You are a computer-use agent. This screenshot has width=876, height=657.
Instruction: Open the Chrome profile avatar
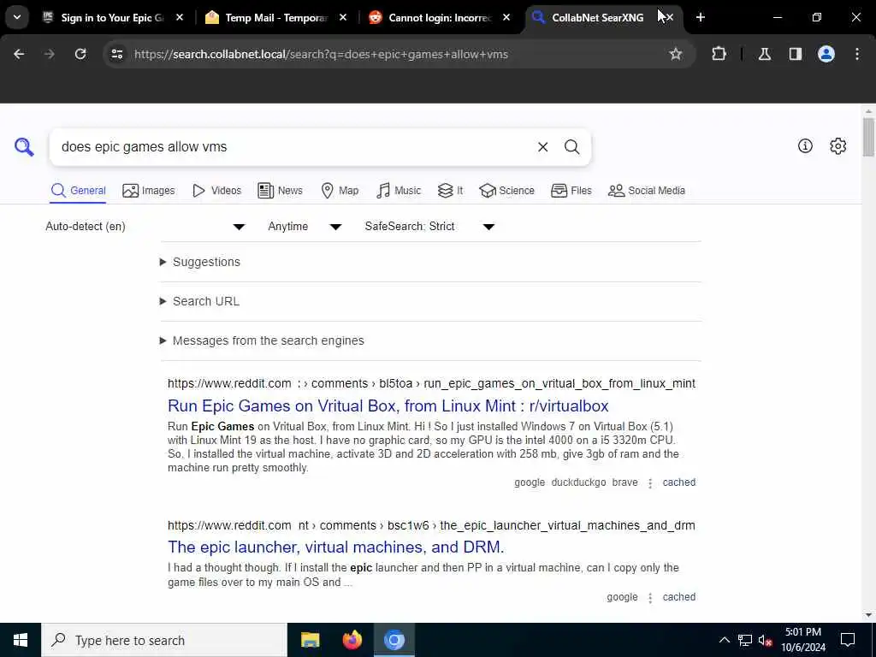(x=826, y=54)
